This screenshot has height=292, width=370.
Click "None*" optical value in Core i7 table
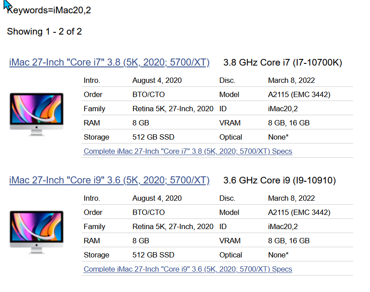click(278, 137)
